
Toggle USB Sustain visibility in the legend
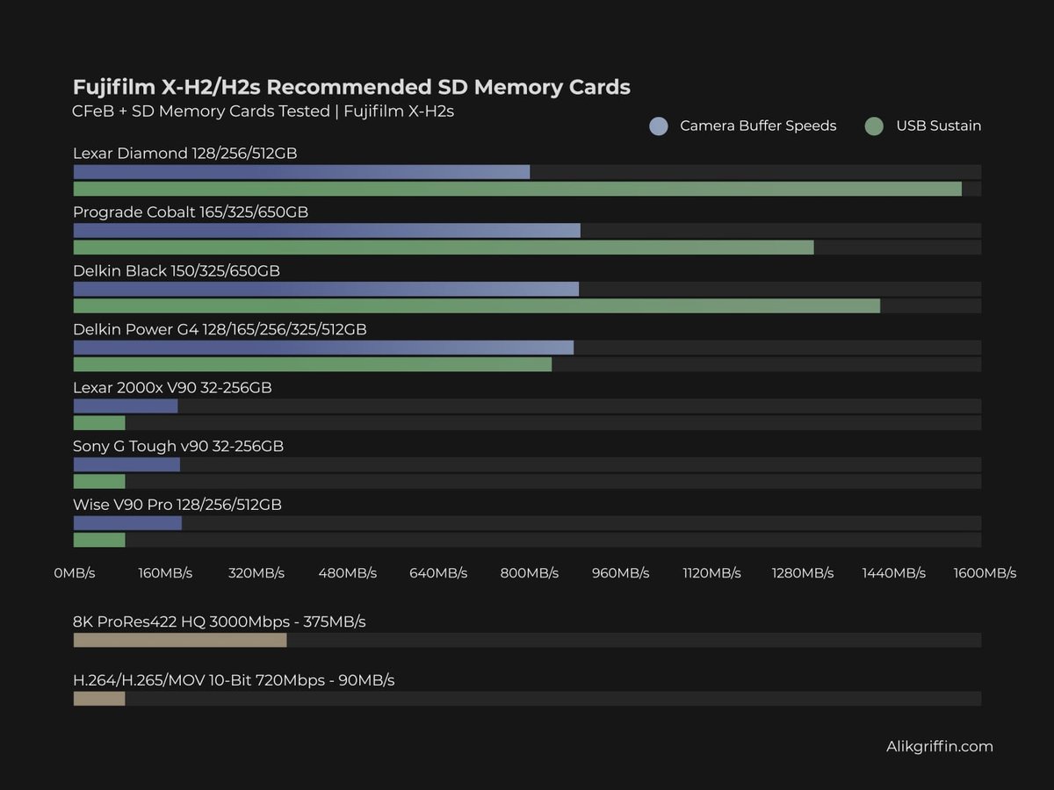point(937,126)
